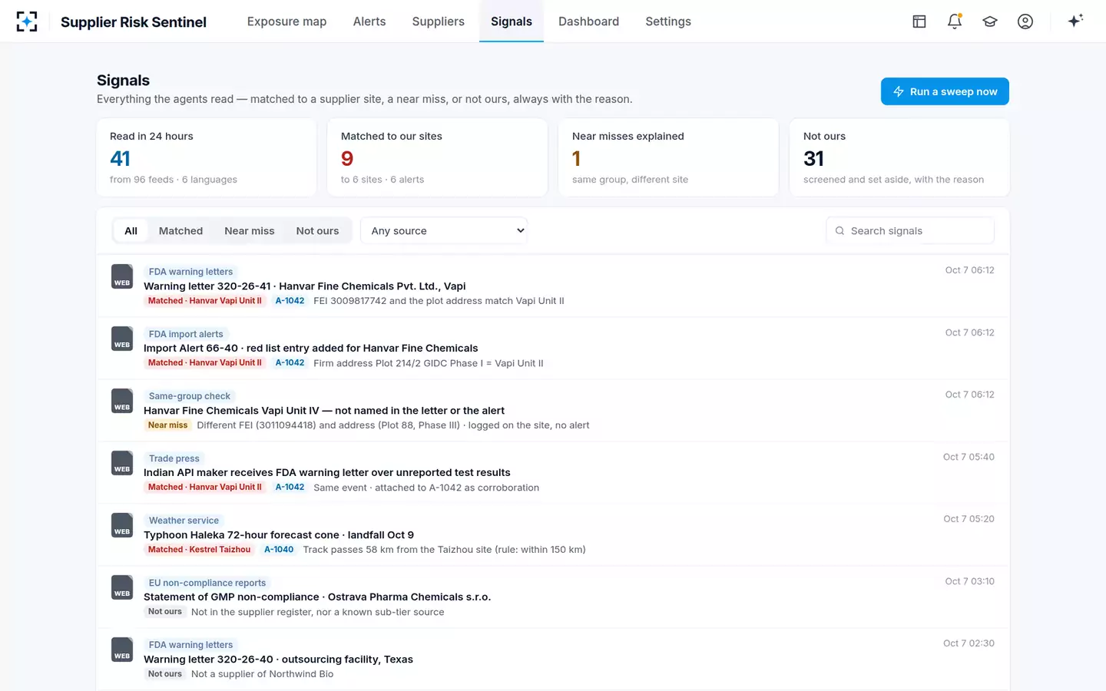This screenshot has height=691, width=1106.
Task: Click the WEB icon for Import Alert 66-40
Action: point(122,339)
